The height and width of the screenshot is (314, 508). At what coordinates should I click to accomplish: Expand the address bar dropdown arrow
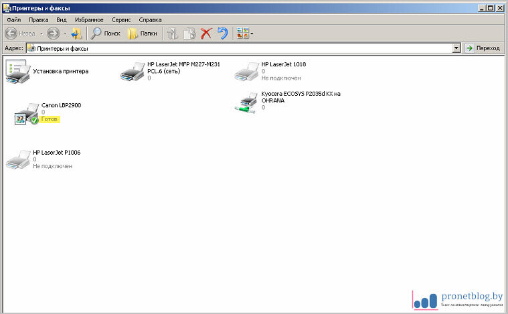point(456,49)
